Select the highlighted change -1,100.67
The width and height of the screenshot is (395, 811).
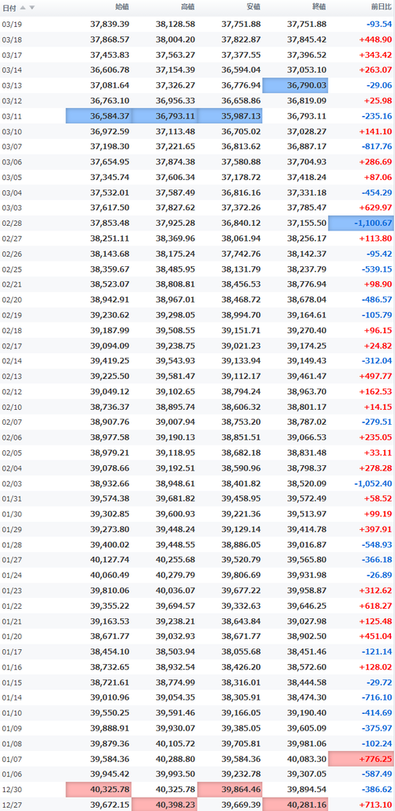click(361, 223)
